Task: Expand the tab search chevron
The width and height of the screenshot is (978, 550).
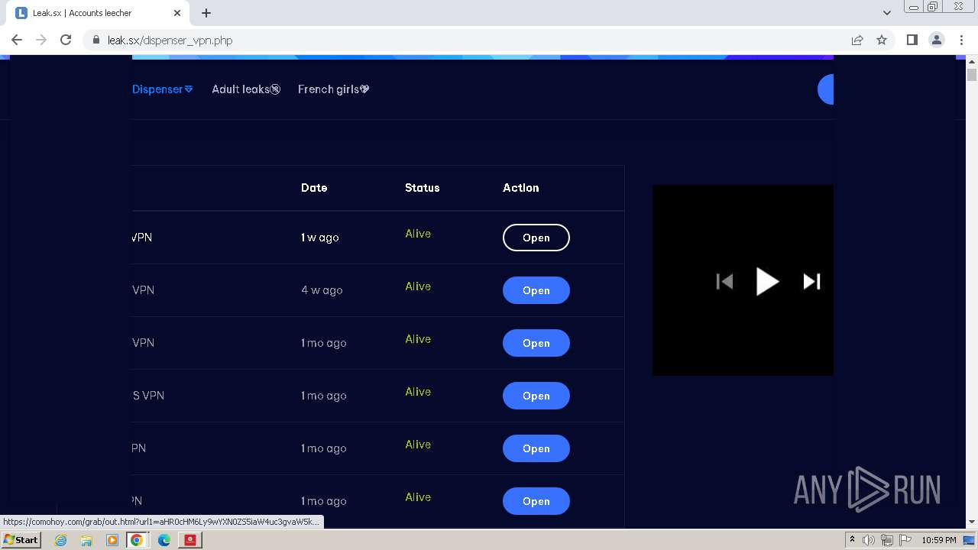Action: [886, 13]
